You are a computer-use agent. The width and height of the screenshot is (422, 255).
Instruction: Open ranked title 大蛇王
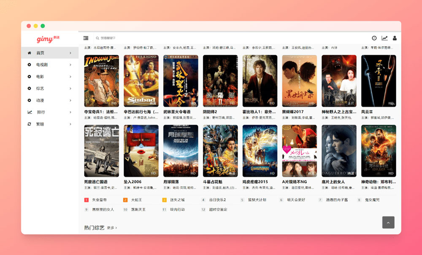(136, 200)
